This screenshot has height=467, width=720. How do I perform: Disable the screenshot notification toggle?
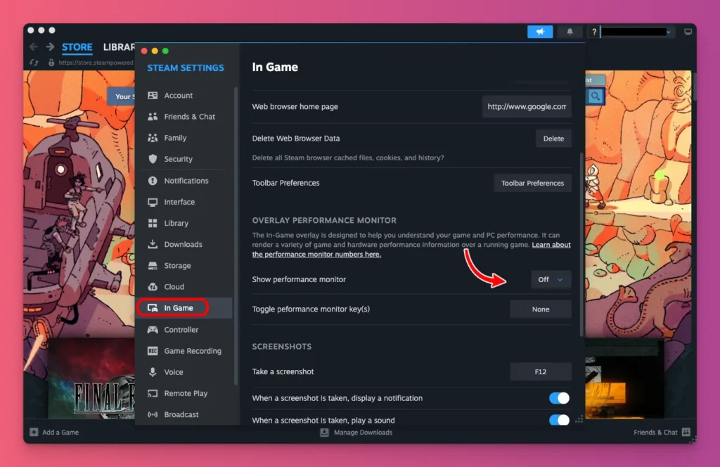559,398
